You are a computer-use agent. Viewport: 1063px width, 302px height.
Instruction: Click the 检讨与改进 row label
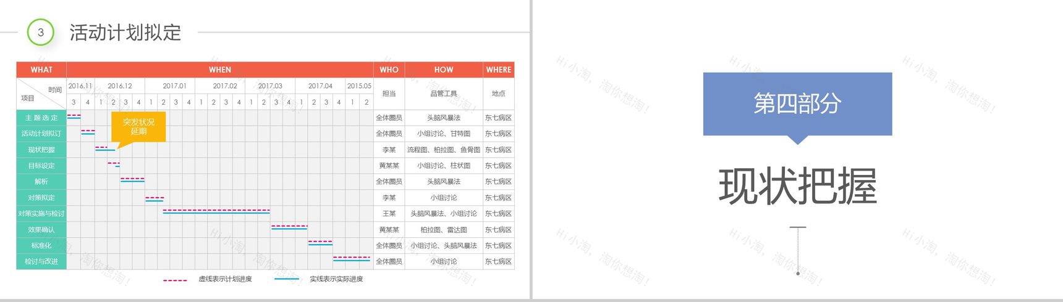tap(41, 261)
